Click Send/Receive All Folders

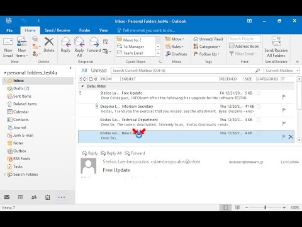point(276,47)
